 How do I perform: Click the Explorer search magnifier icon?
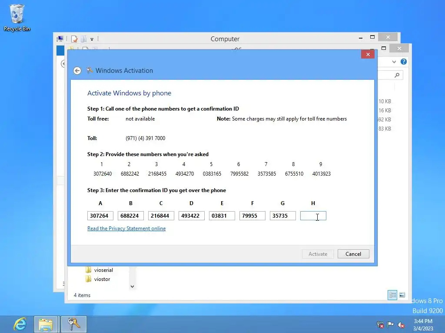pyautogui.click(x=397, y=75)
